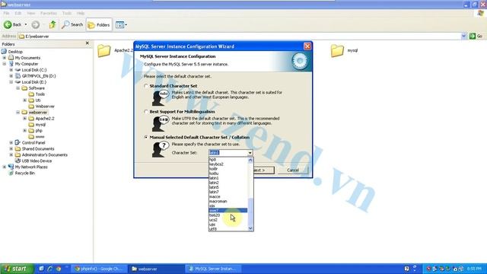Image resolution: width=487 pixels, height=274 pixels.
Task: Select the Tools folder in tree
Action: click(x=40, y=94)
